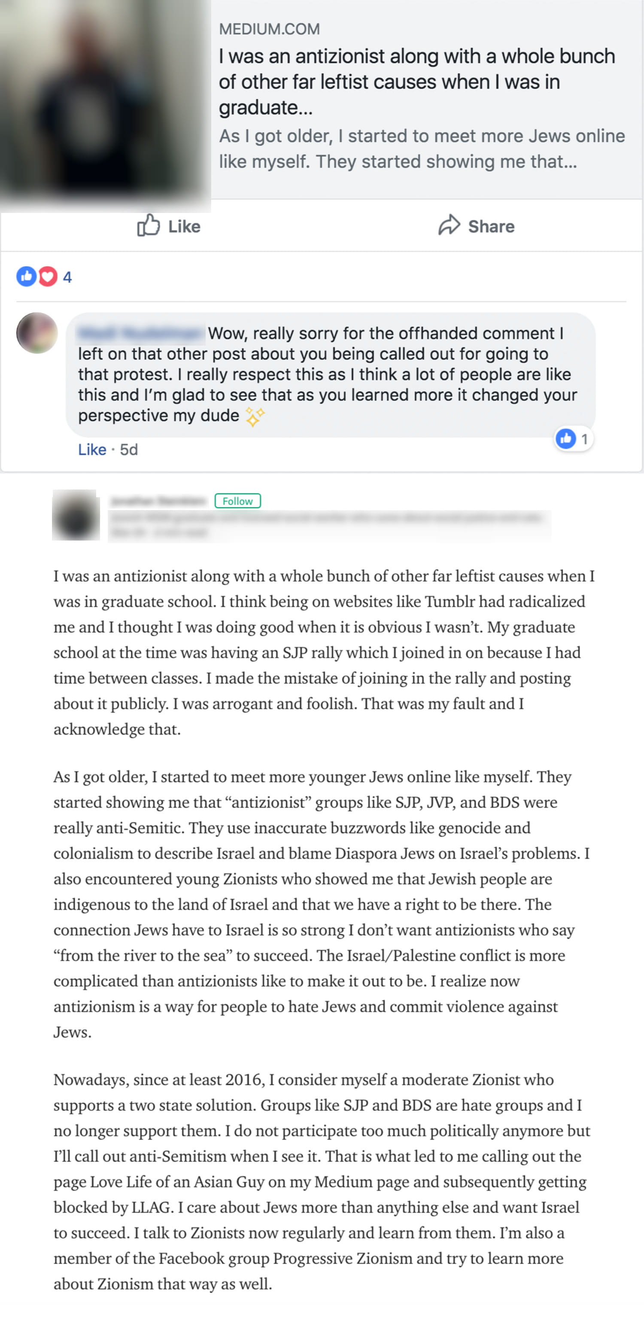
Task: Click the red heart reaction icon
Action: click(48, 277)
